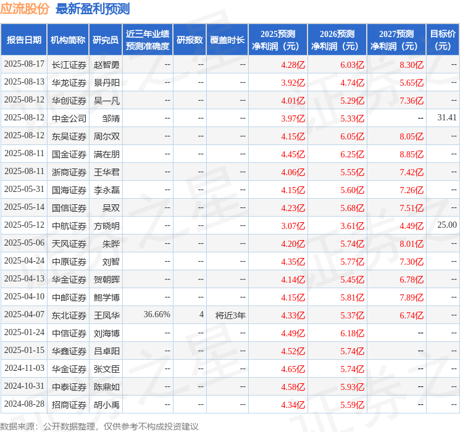
Task: Select researcher 张文臣
Action: pyautogui.click(x=106, y=369)
